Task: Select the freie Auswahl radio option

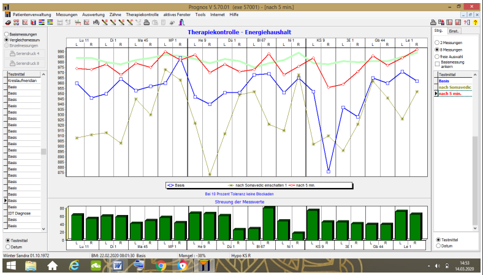Action: [436, 56]
